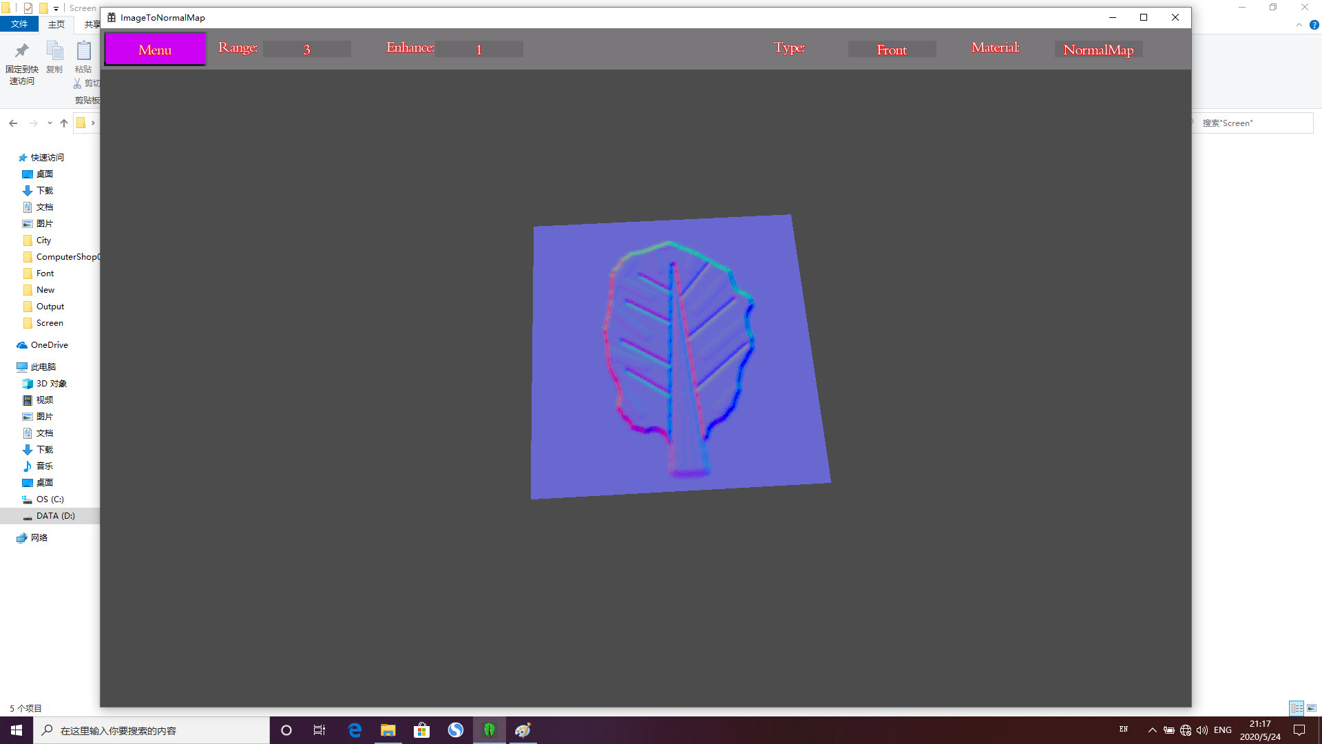This screenshot has width=1322, height=744.
Task: Click the Output folder in sidebar
Action: pos(50,306)
